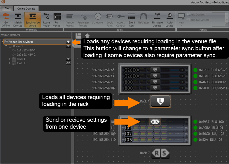The image size is (229, 164).
Task: Select the 103 device in Rack 2
Action: pyautogui.click(x=155, y=140)
